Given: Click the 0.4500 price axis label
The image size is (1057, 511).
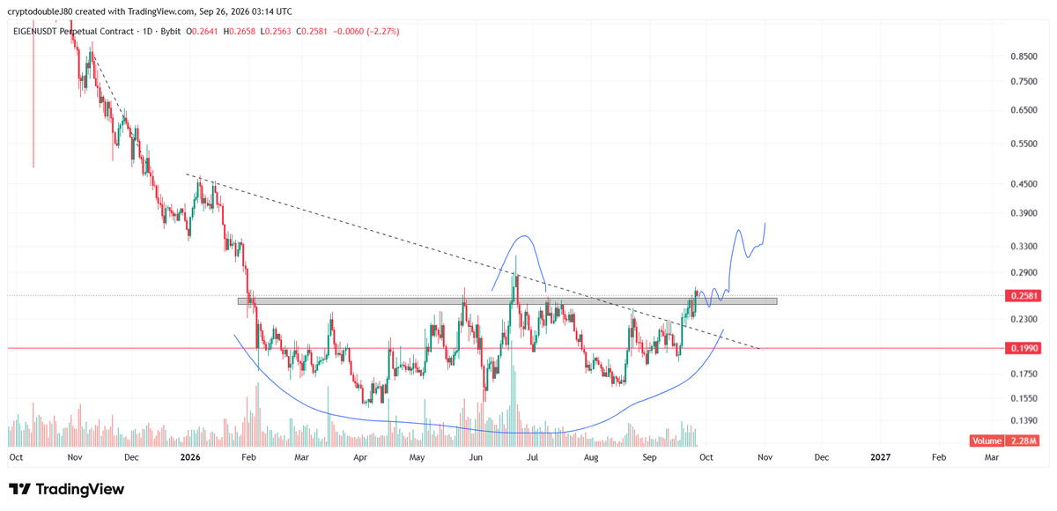Looking at the screenshot, I should pos(1024,185).
